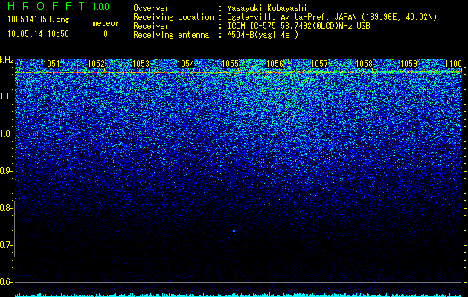The width and height of the screenshot is (468, 297).
Task: Click the Receiving antenna field label
Action: (171, 35)
